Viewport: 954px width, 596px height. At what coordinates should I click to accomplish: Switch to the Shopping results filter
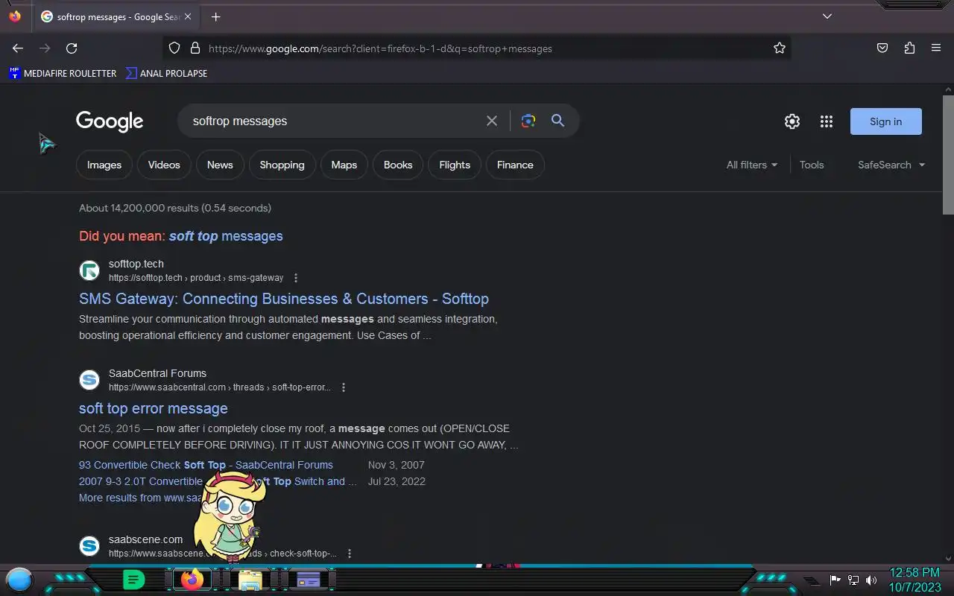click(282, 165)
